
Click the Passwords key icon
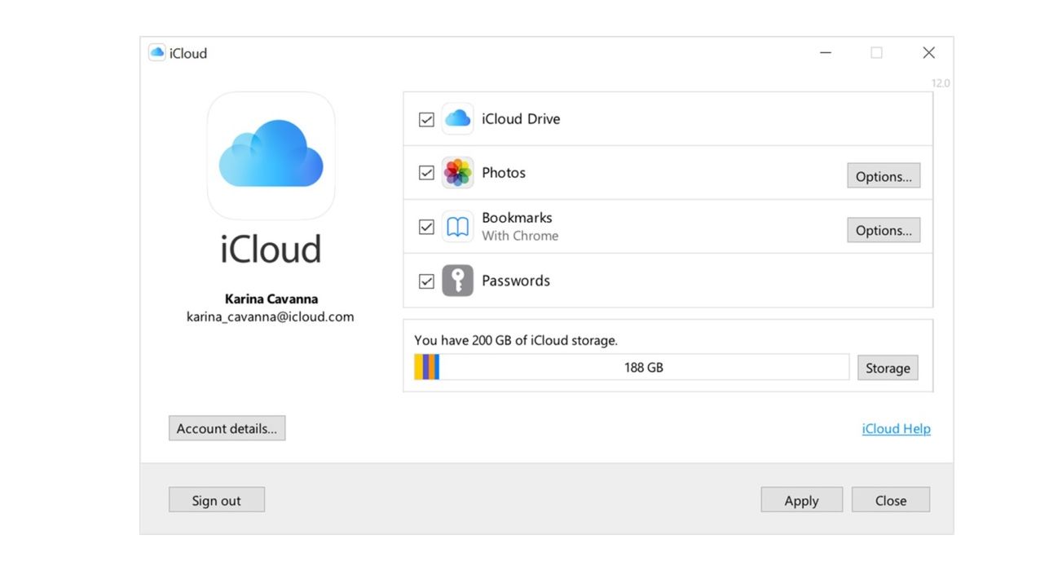click(457, 280)
